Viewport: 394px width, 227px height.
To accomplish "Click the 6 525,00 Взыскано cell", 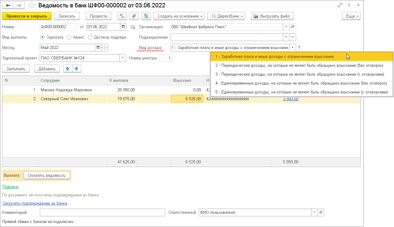I will [187, 99].
